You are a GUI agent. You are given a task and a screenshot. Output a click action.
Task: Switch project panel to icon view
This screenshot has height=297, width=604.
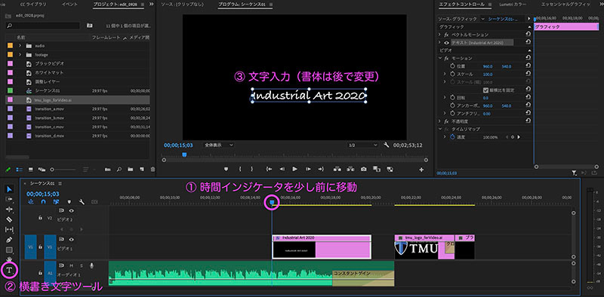point(31,169)
